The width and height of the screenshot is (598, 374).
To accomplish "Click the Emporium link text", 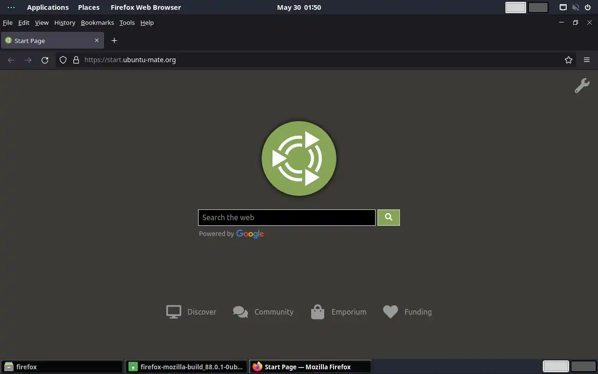I will (349, 312).
